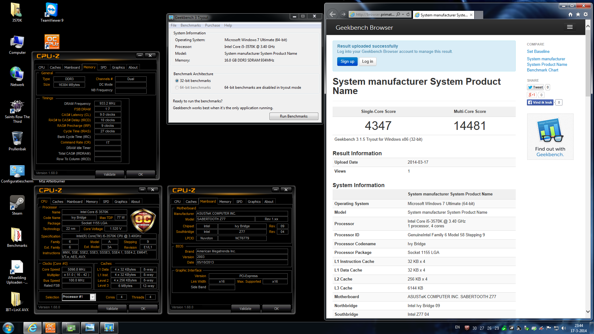Screen dimensions: 594x334
Task: Click the Tweet share button
Action: click(x=535, y=87)
